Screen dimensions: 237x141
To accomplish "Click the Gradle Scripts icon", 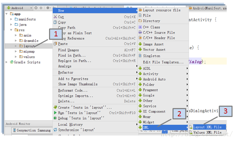I will pyautogui.click(x=12, y=62).
